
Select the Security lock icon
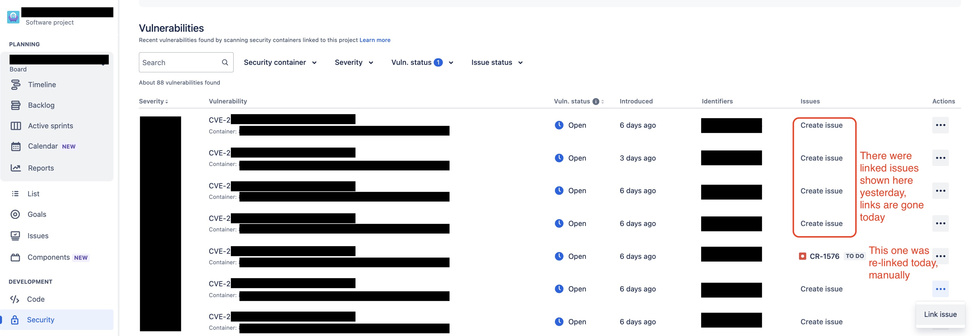pos(15,320)
